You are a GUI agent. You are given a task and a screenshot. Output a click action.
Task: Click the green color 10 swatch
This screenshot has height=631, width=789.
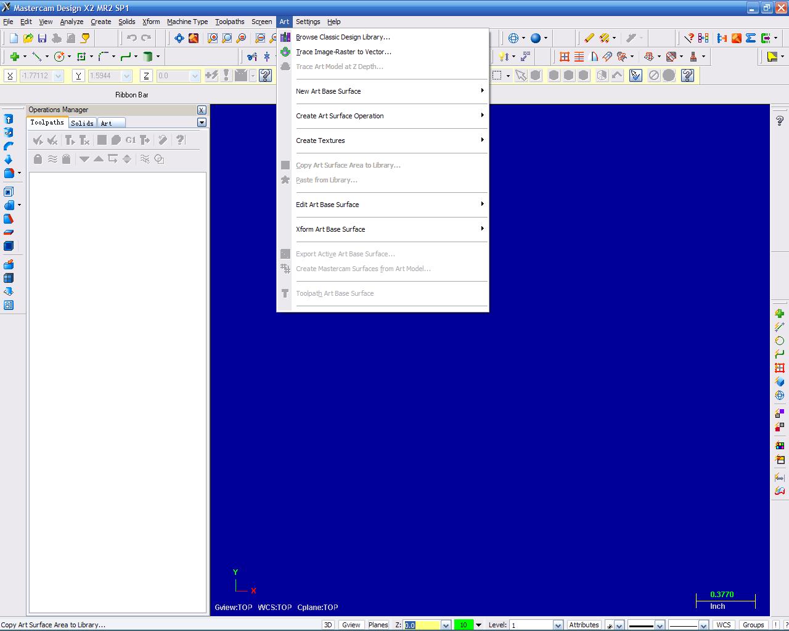(x=464, y=625)
